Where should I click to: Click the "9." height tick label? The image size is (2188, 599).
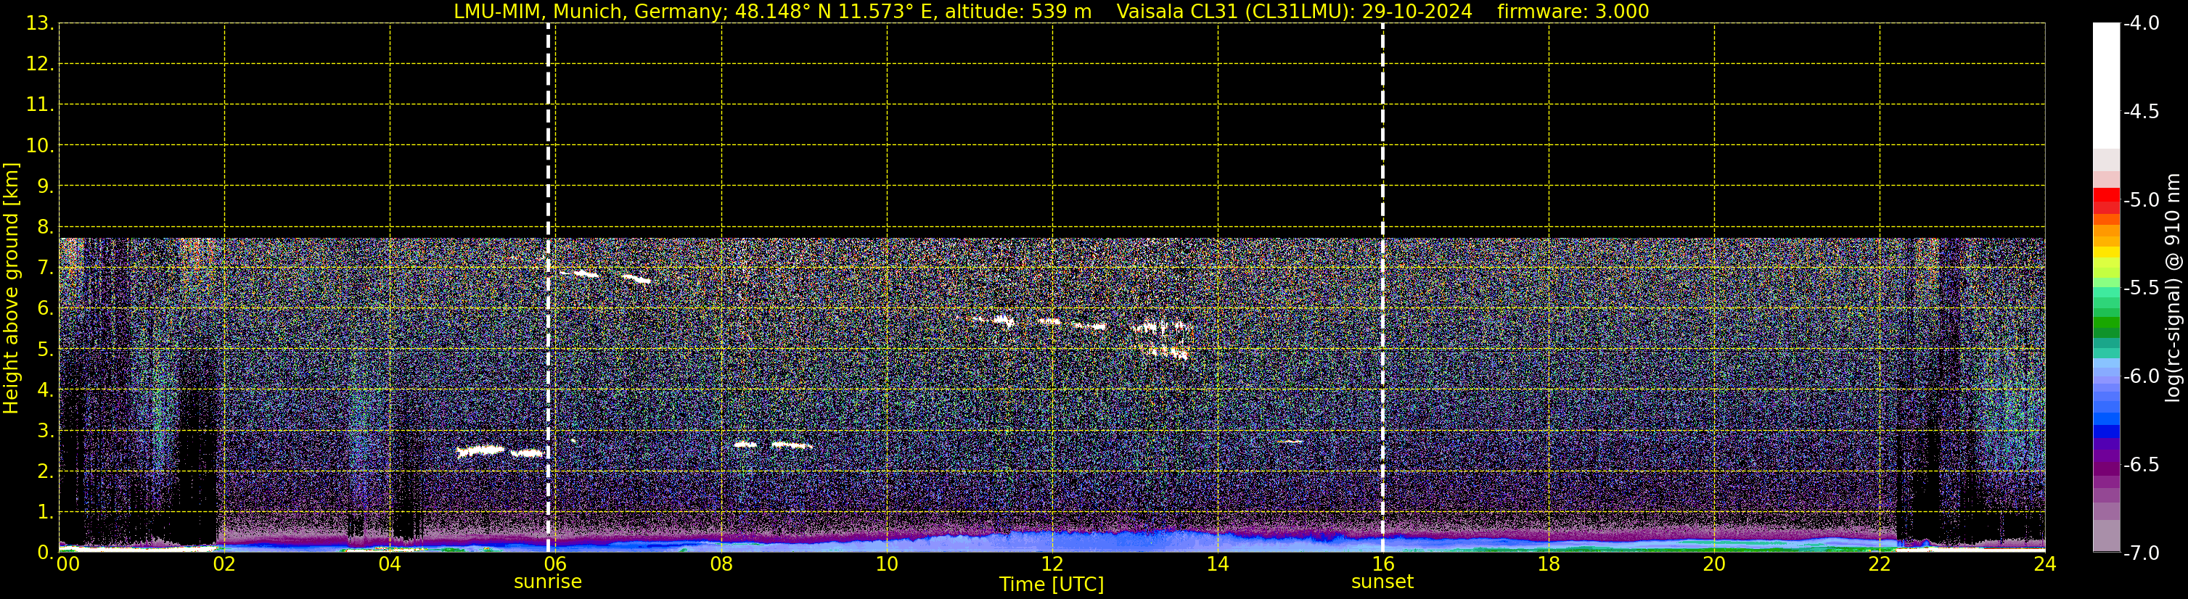(x=45, y=186)
